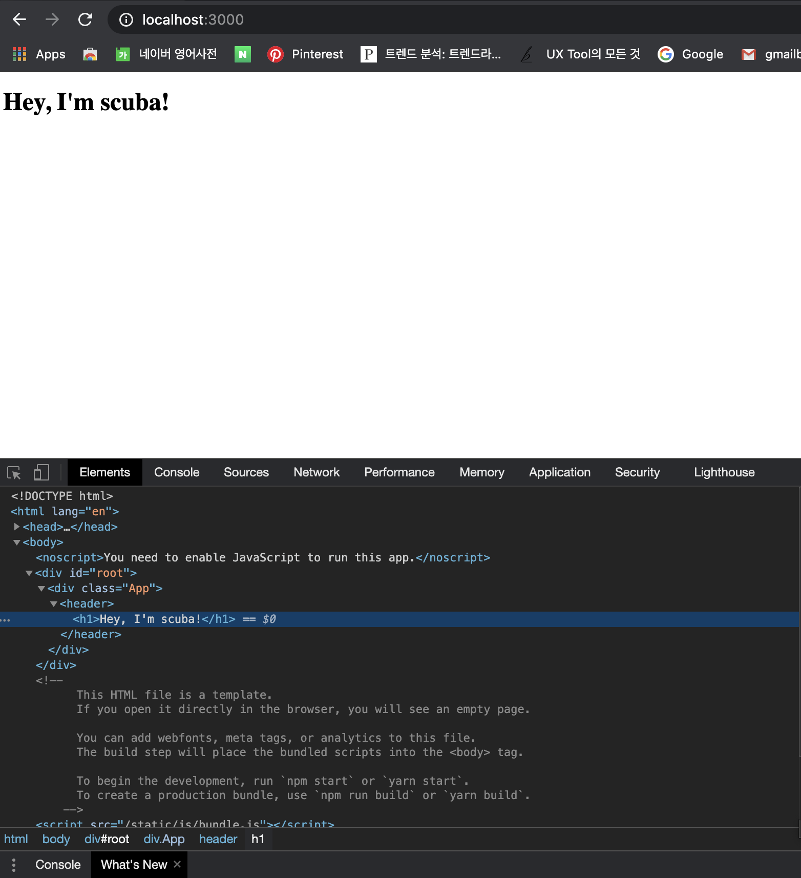Select the html lang="en" node
This screenshot has height=878, width=801.
pos(65,511)
